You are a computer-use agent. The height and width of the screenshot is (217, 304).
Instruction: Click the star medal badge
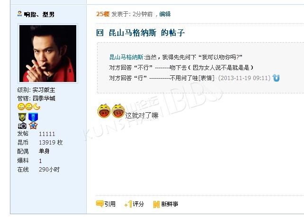coord(33,126)
